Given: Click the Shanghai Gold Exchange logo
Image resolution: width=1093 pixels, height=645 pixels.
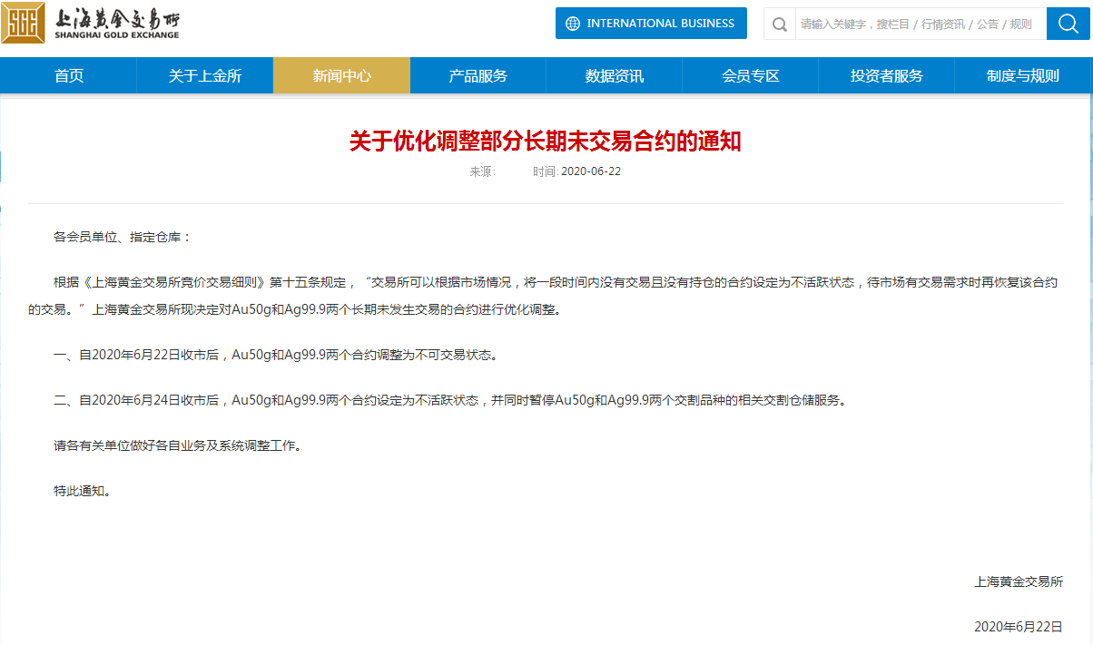Looking at the screenshot, I should (91, 23).
